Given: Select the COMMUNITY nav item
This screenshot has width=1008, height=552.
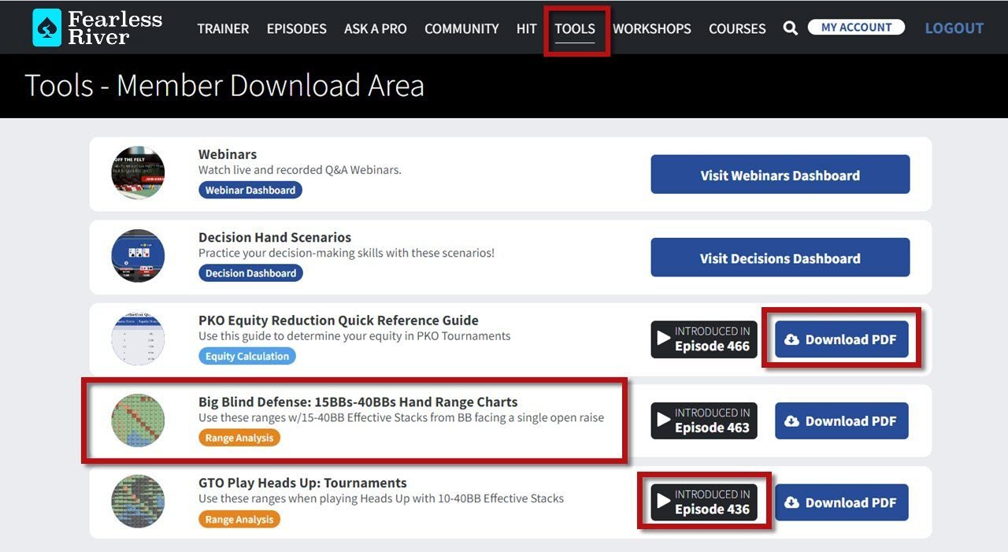Looking at the screenshot, I should coord(461,28).
